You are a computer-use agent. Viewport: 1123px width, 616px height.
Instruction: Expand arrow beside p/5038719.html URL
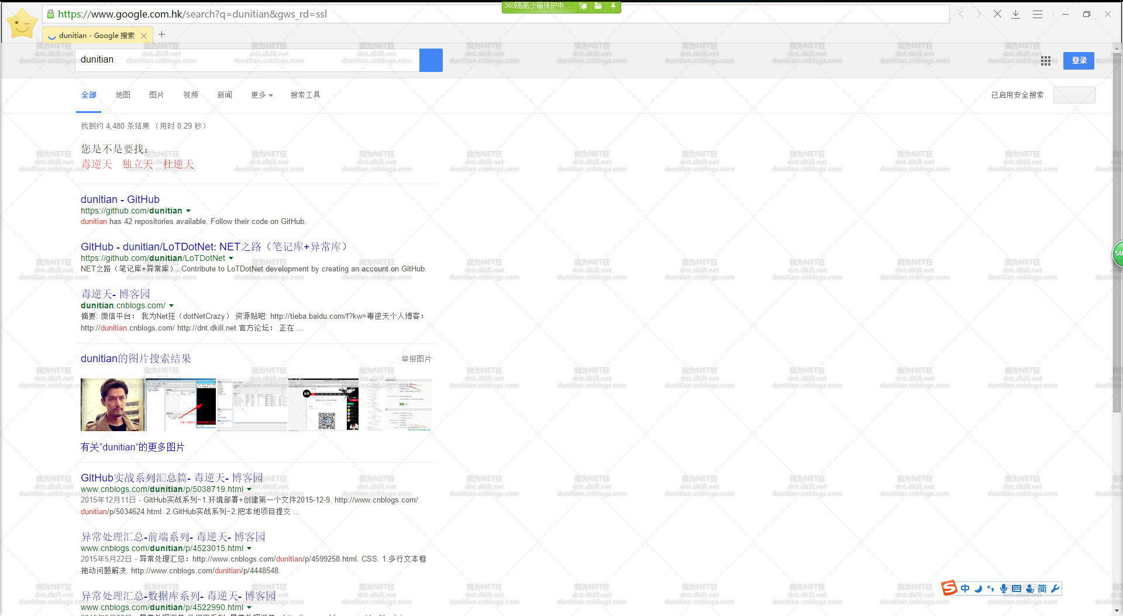tap(249, 490)
